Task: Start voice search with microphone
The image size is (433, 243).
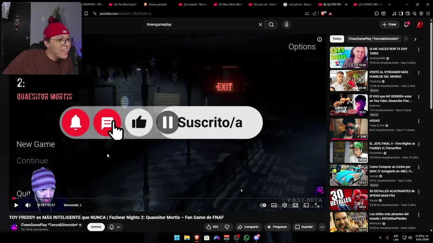Action: tap(287, 24)
